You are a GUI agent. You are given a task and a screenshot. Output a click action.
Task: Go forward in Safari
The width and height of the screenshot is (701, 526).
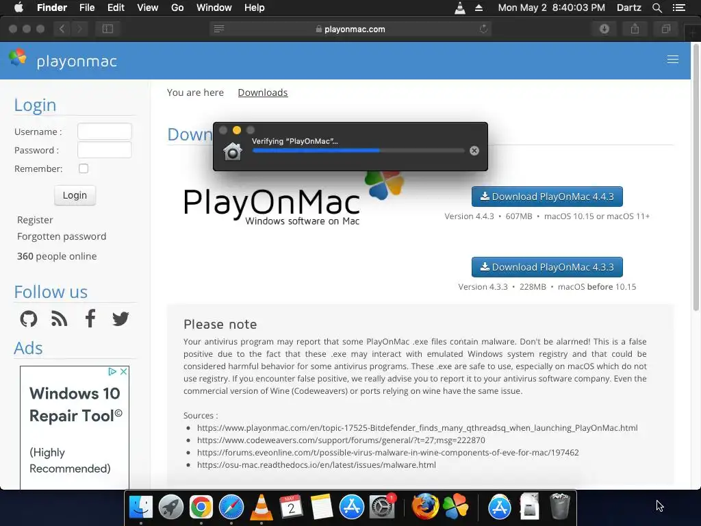(x=79, y=29)
